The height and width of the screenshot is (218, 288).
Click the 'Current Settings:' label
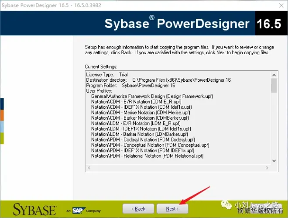101,67
